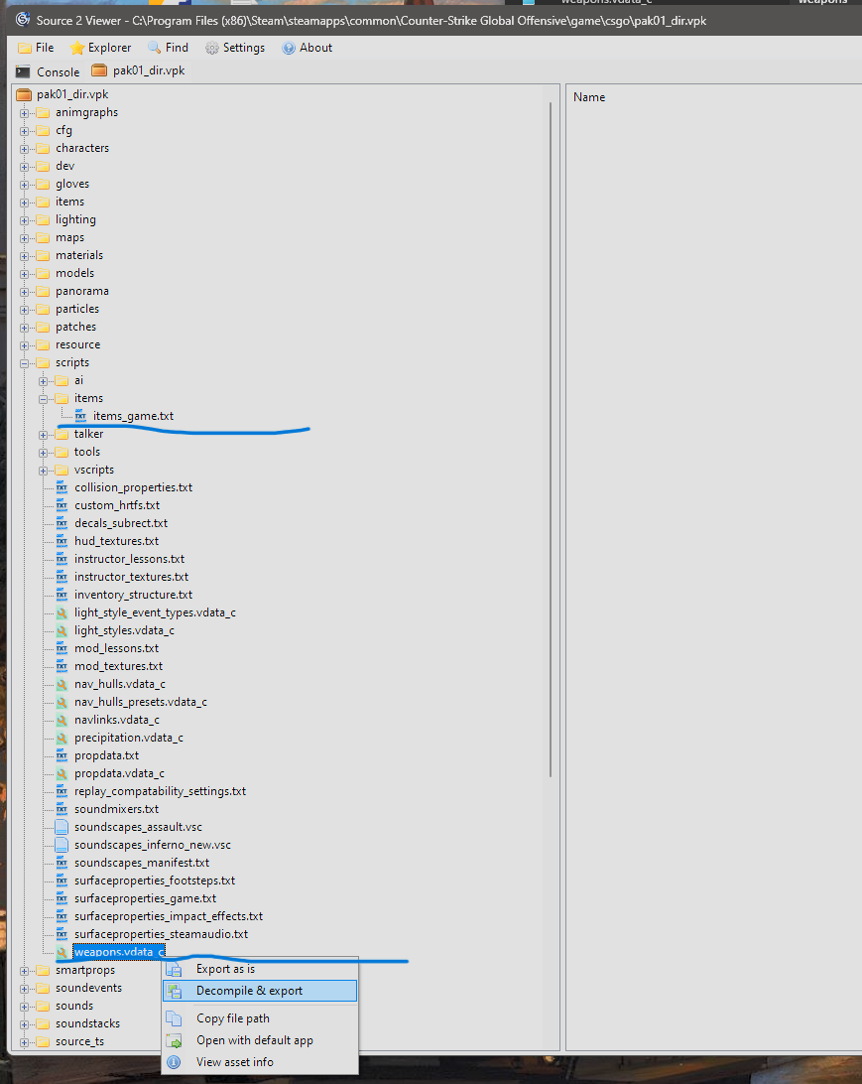This screenshot has height=1084, width=862.
Task: Click the About help icon
Action: click(x=289, y=48)
